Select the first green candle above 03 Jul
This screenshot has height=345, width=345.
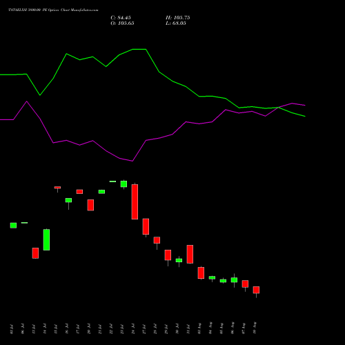click(x=13, y=226)
